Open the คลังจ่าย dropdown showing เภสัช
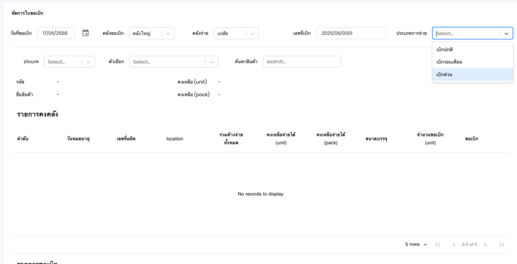 [x=252, y=33]
